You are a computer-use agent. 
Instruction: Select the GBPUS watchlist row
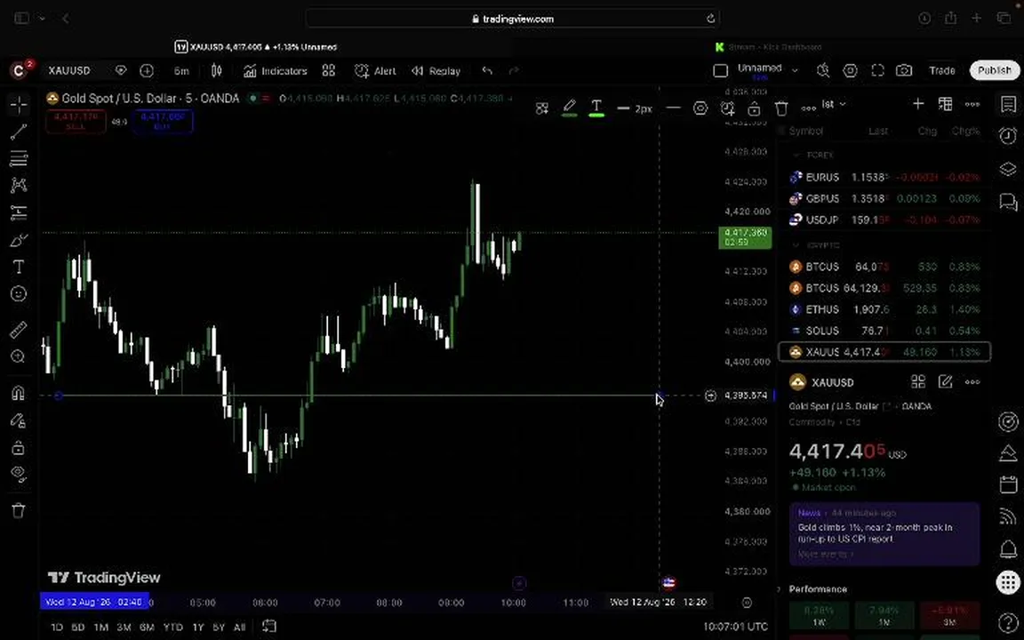[x=884, y=198]
